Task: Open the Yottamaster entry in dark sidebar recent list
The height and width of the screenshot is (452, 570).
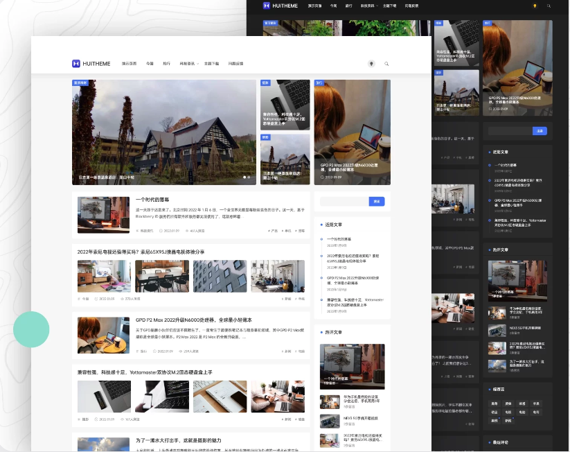Action: point(520,223)
